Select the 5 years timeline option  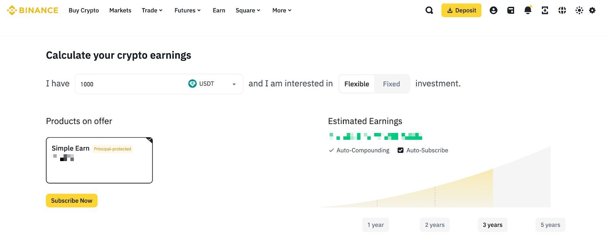coord(550,225)
